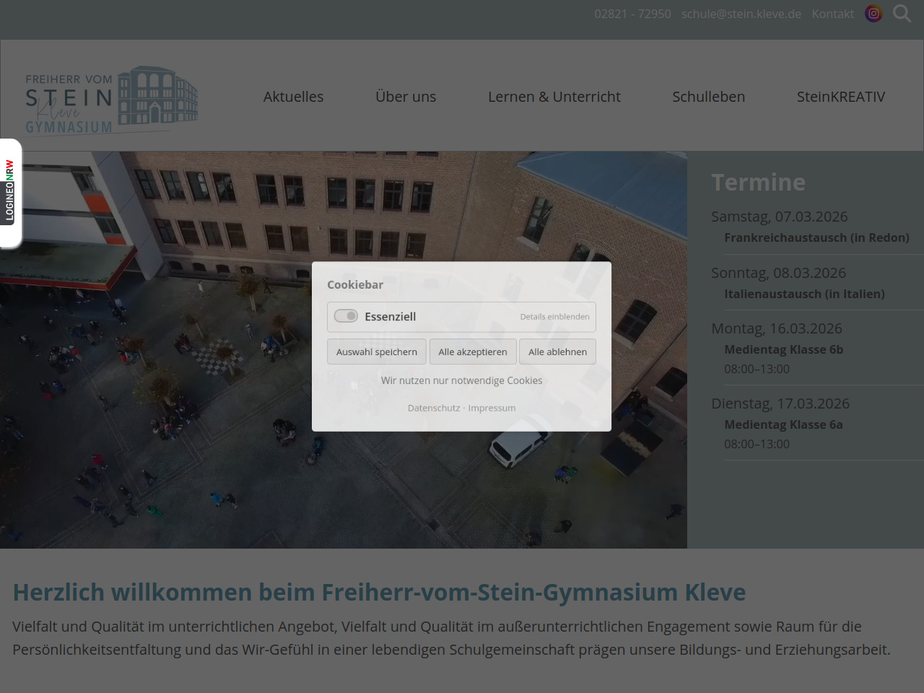Image resolution: width=924 pixels, height=693 pixels.
Task: Open Frankreichaustausch (in Redon) event
Action: pos(816,237)
